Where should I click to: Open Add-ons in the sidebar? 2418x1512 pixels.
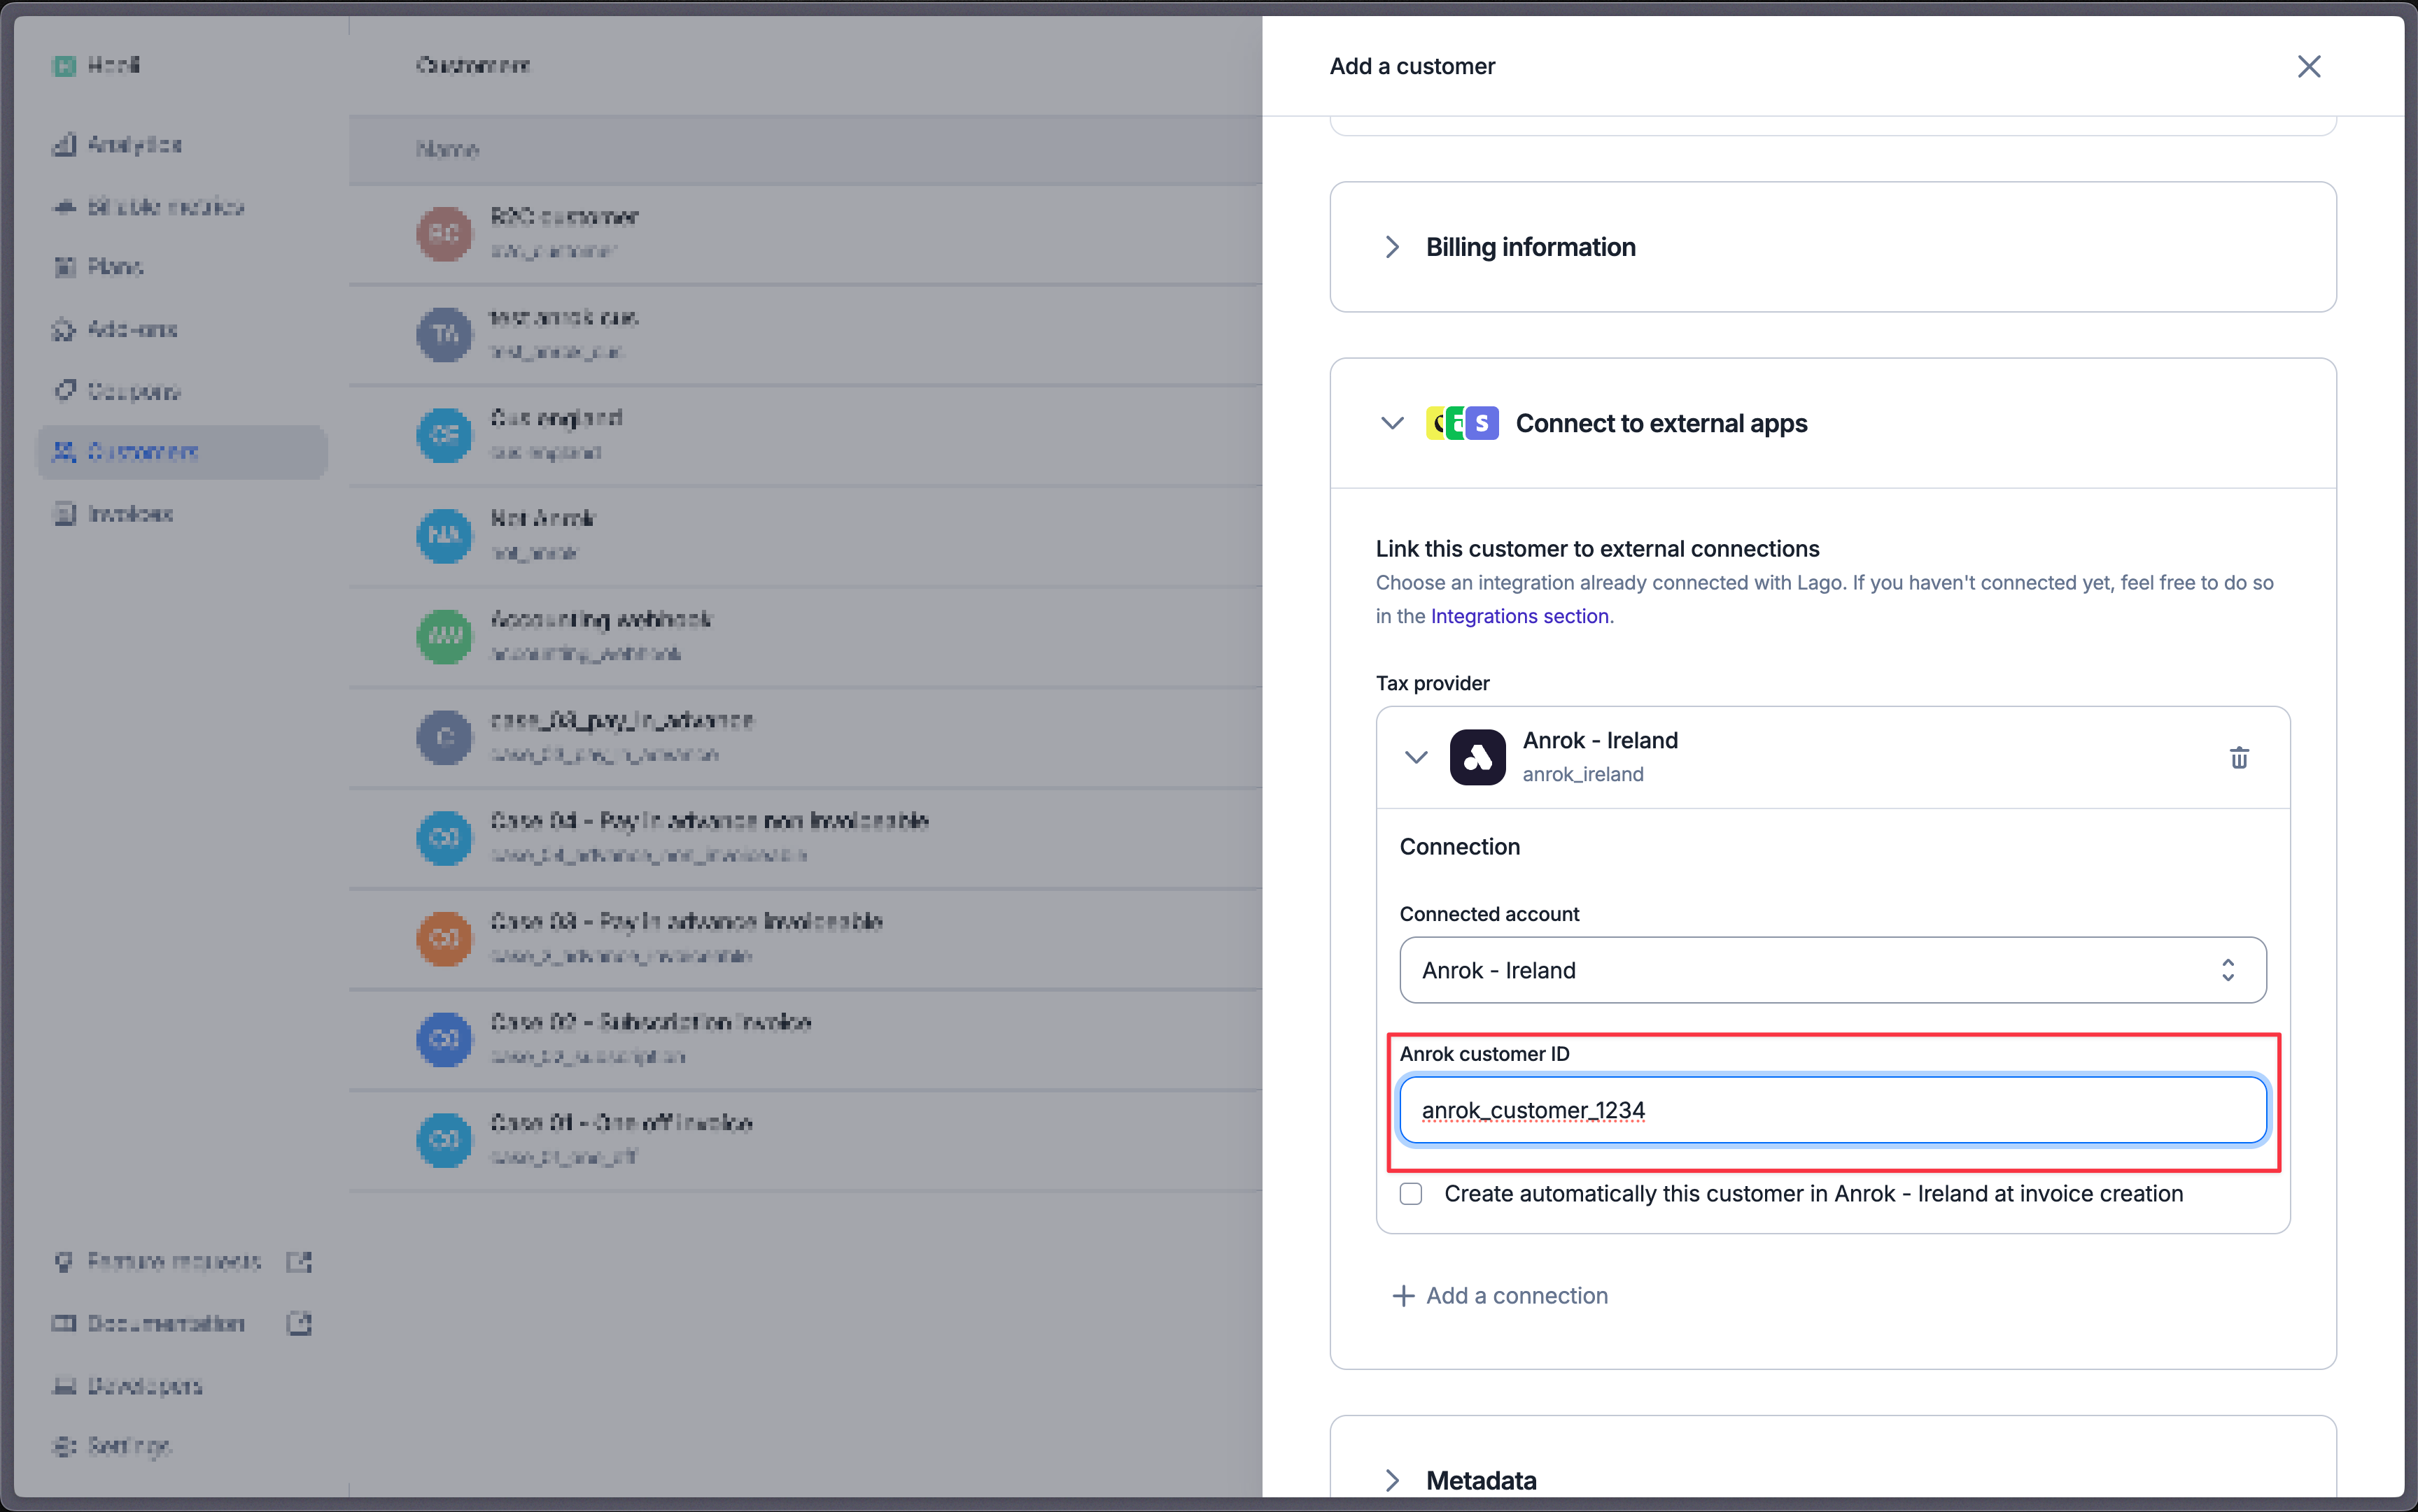182,329
